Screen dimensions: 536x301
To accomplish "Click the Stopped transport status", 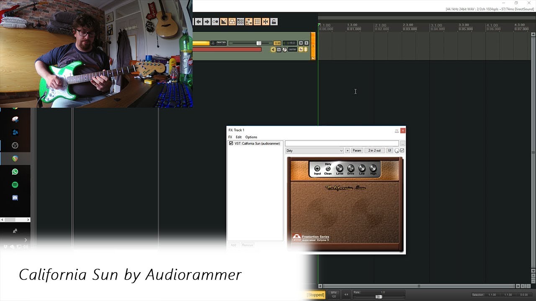I will [x=315, y=295].
